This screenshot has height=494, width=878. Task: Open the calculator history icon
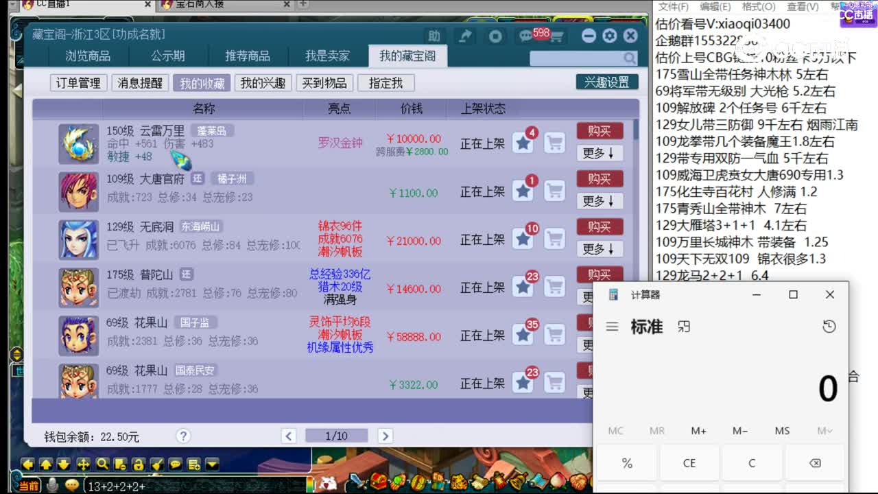829,327
